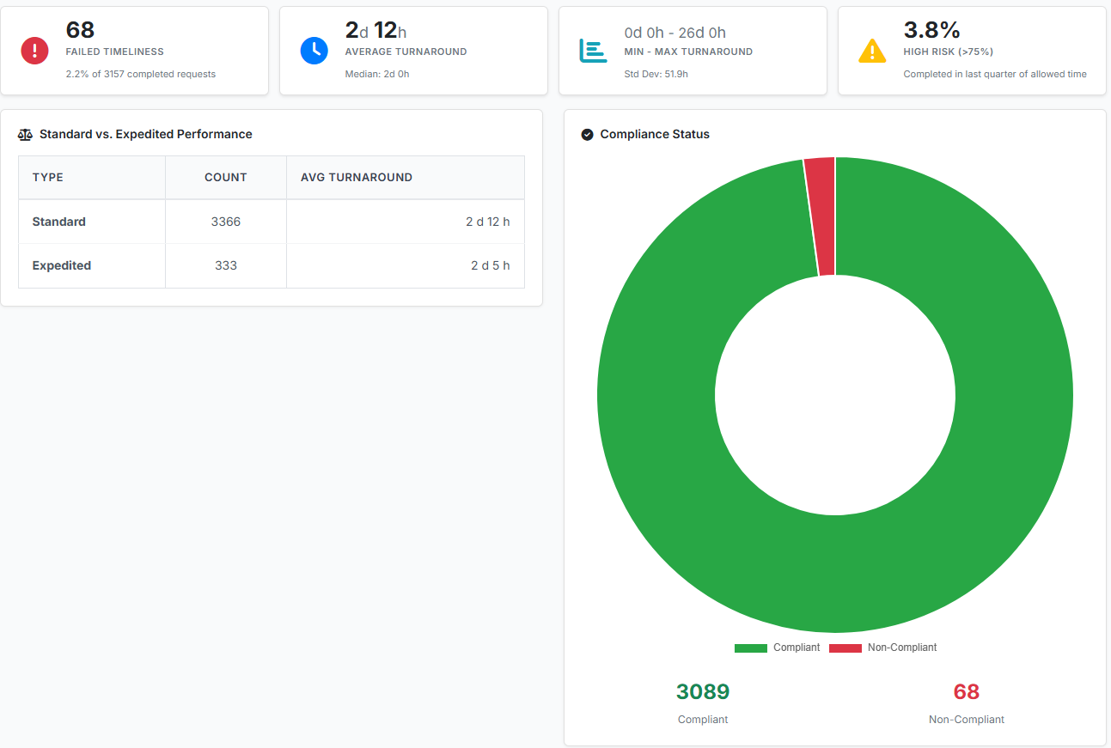
Task: Select the Standard vs. Expedited Performance panel title
Action: coord(146,134)
